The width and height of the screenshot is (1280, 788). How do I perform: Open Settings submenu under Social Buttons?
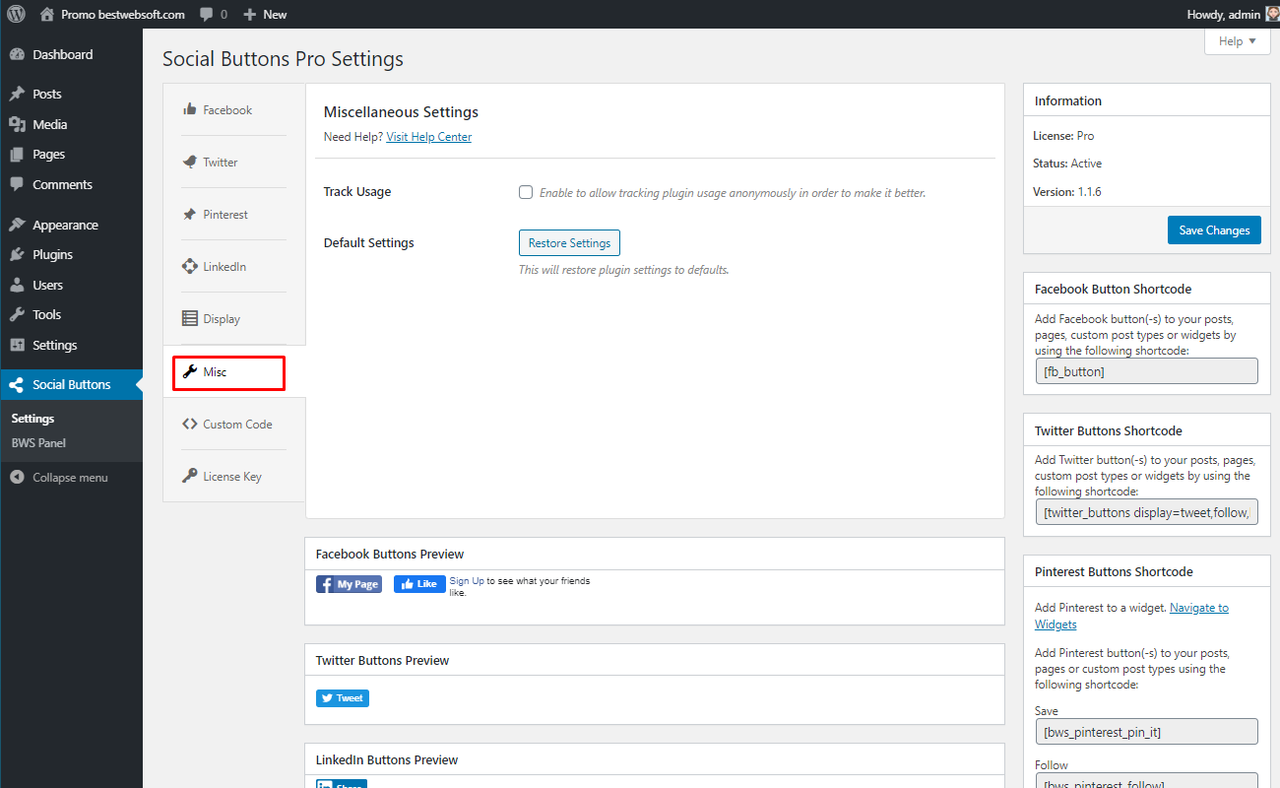pyautogui.click(x=32, y=419)
